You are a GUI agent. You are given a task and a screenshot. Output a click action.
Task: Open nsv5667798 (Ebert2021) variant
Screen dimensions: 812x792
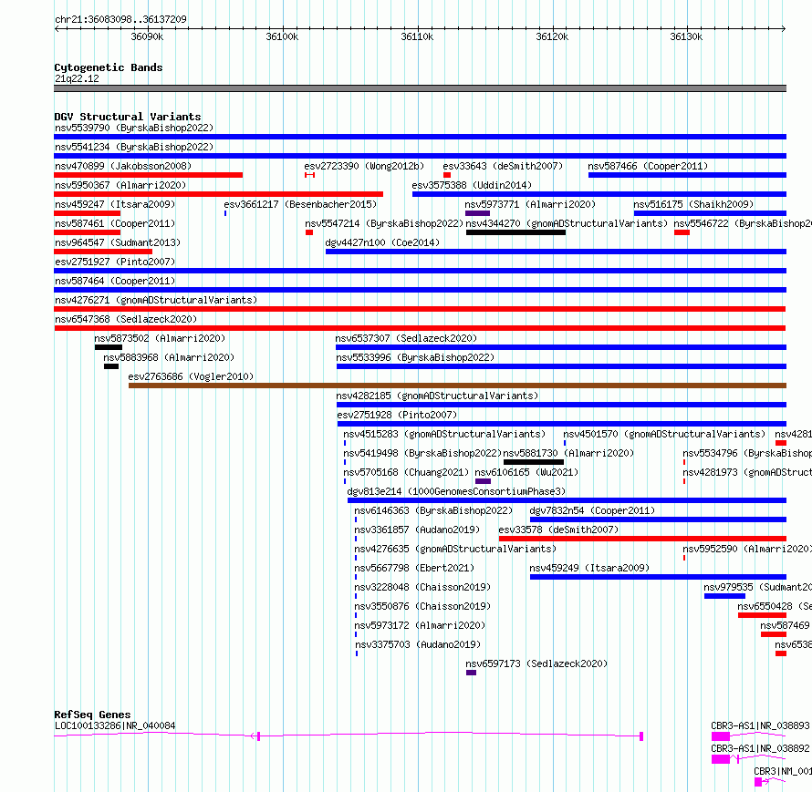coord(414,568)
